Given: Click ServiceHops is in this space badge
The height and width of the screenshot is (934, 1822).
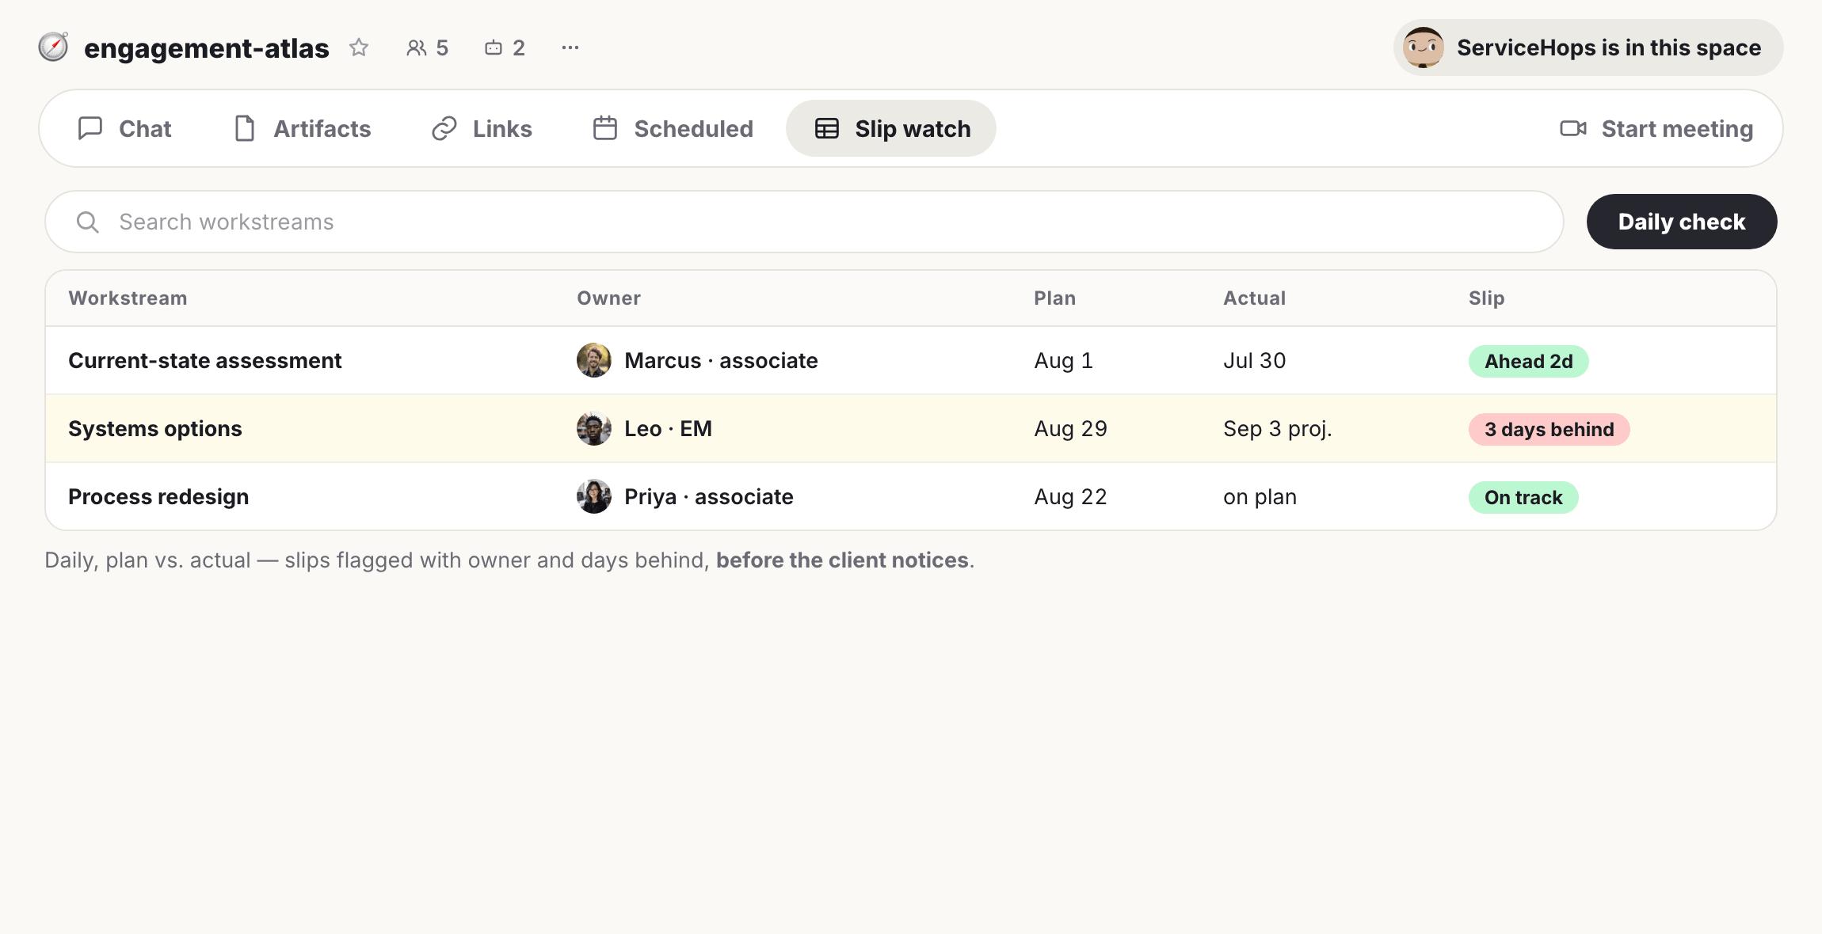Looking at the screenshot, I should [x=1588, y=47].
